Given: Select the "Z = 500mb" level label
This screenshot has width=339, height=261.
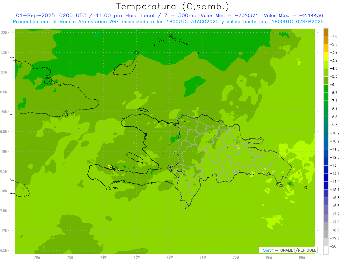Looking at the screenshot, I should [180, 15].
